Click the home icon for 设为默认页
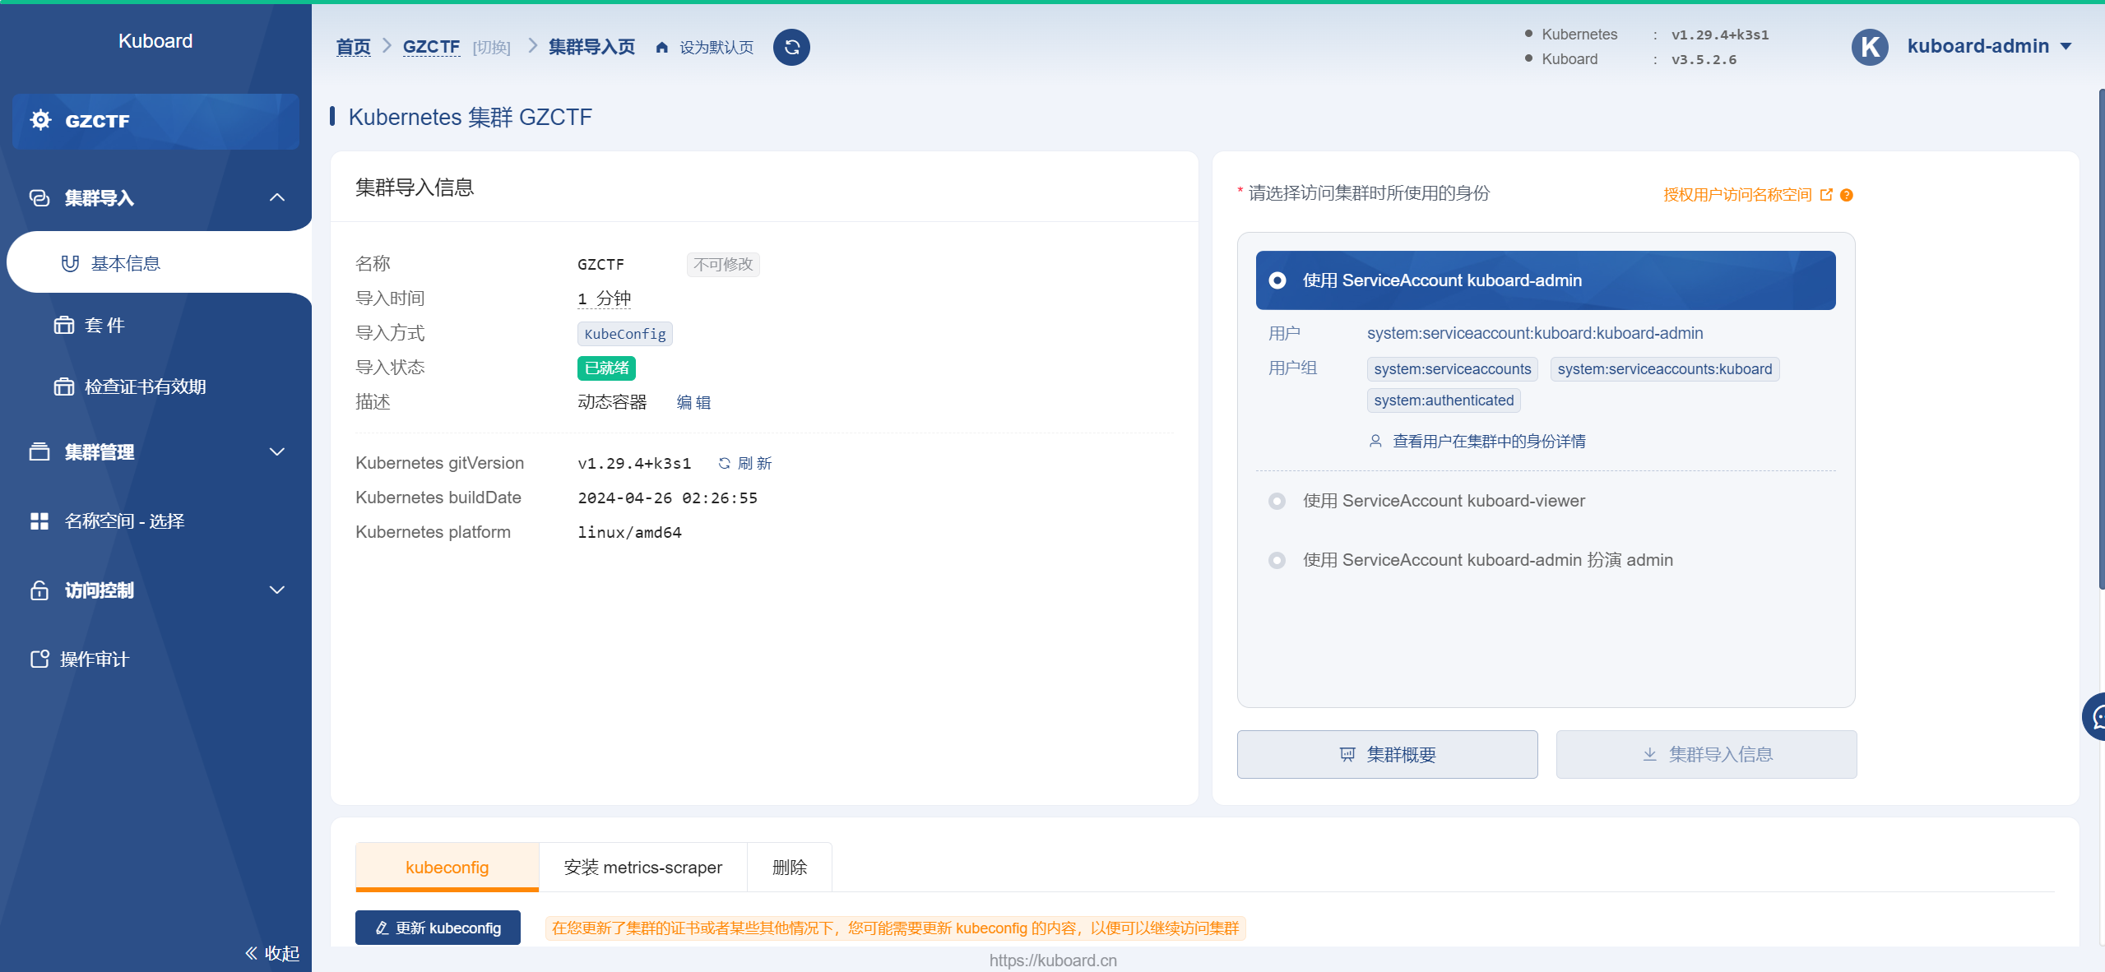The height and width of the screenshot is (972, 2105). pyautogui.click(x=661, y=48)
